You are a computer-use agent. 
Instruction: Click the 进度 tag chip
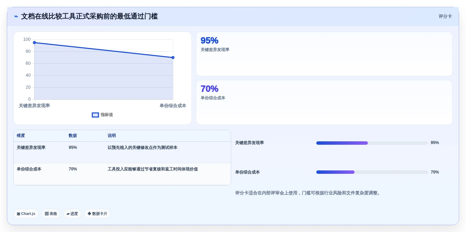pyautogui.click(x=72, y=214)
